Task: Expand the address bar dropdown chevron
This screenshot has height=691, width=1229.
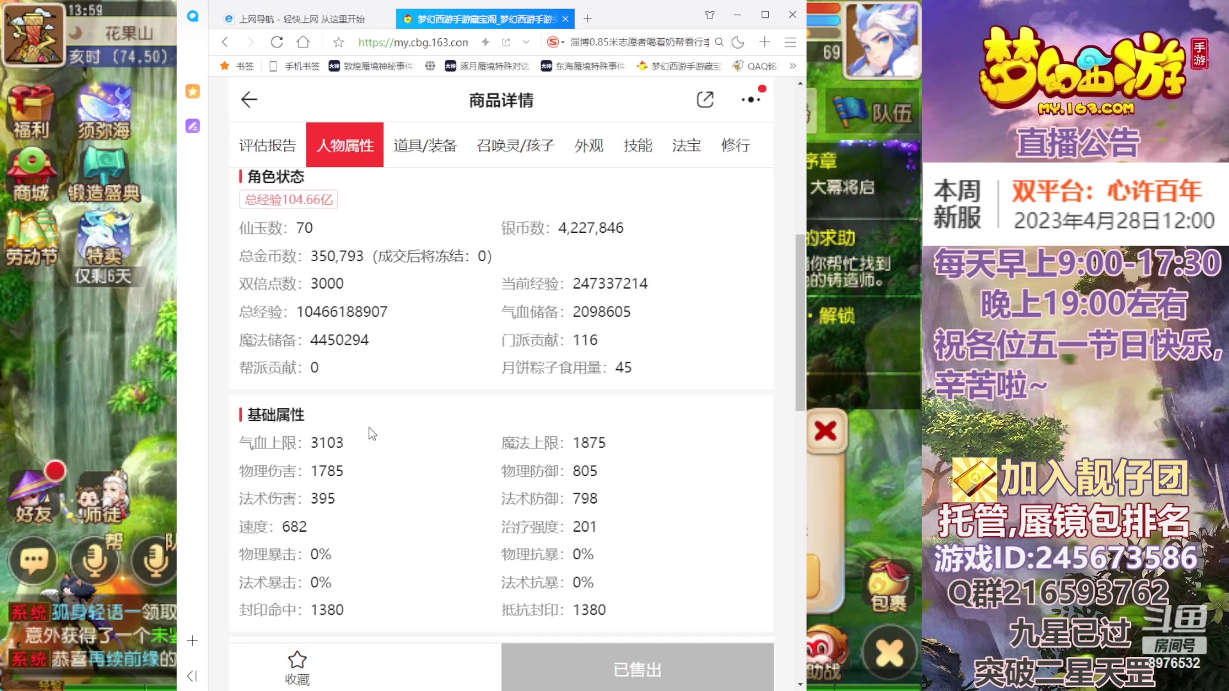Action: tap(526, 42)
